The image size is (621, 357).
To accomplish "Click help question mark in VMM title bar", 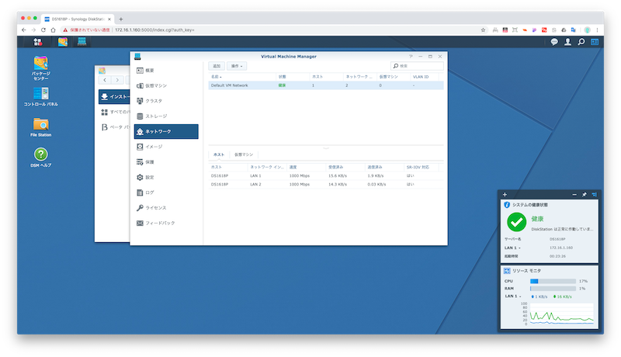I will (x=411, y=57).
